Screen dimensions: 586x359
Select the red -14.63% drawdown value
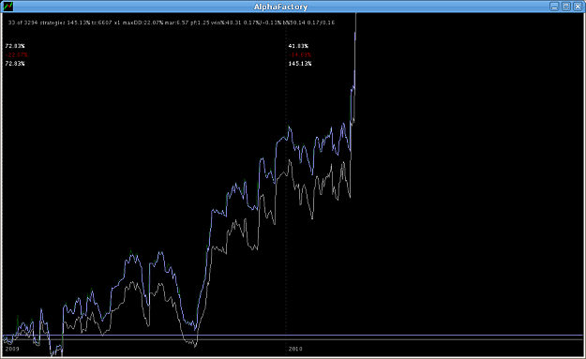point(300,55)
